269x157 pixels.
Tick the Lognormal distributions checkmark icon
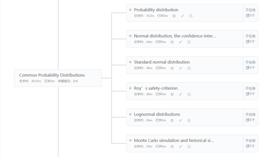(189, 120)
